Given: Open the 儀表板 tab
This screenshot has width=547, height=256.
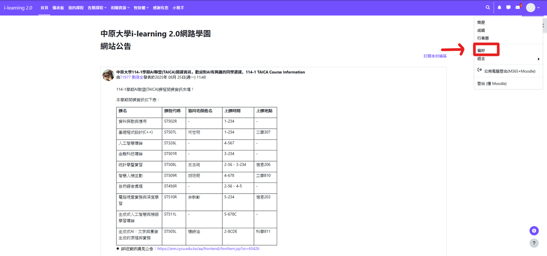Looking at the screenshot, I should point(58,8).
